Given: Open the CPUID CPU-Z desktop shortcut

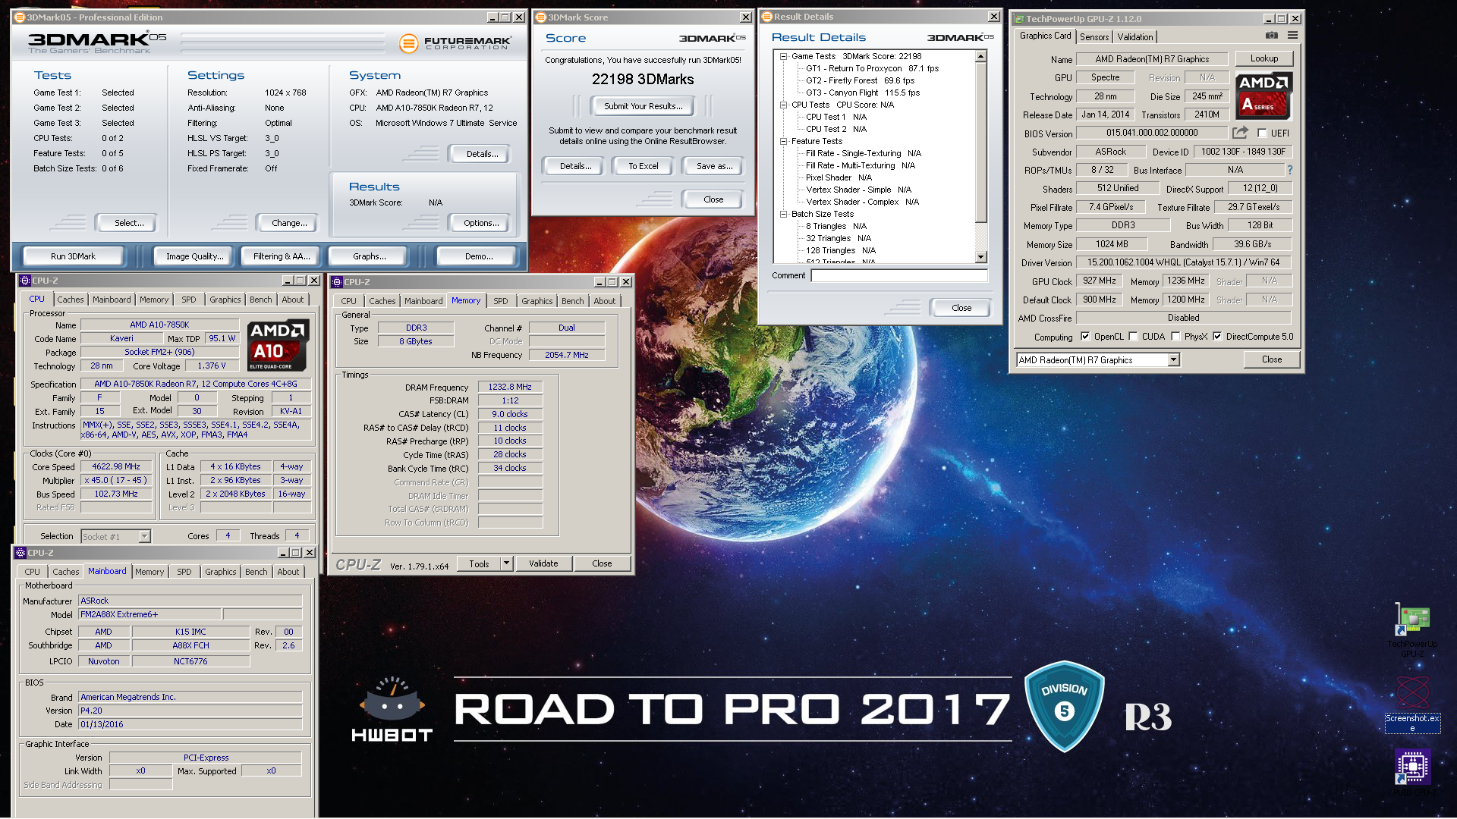Looking at the screenshot, I should tap(1412, 772).
